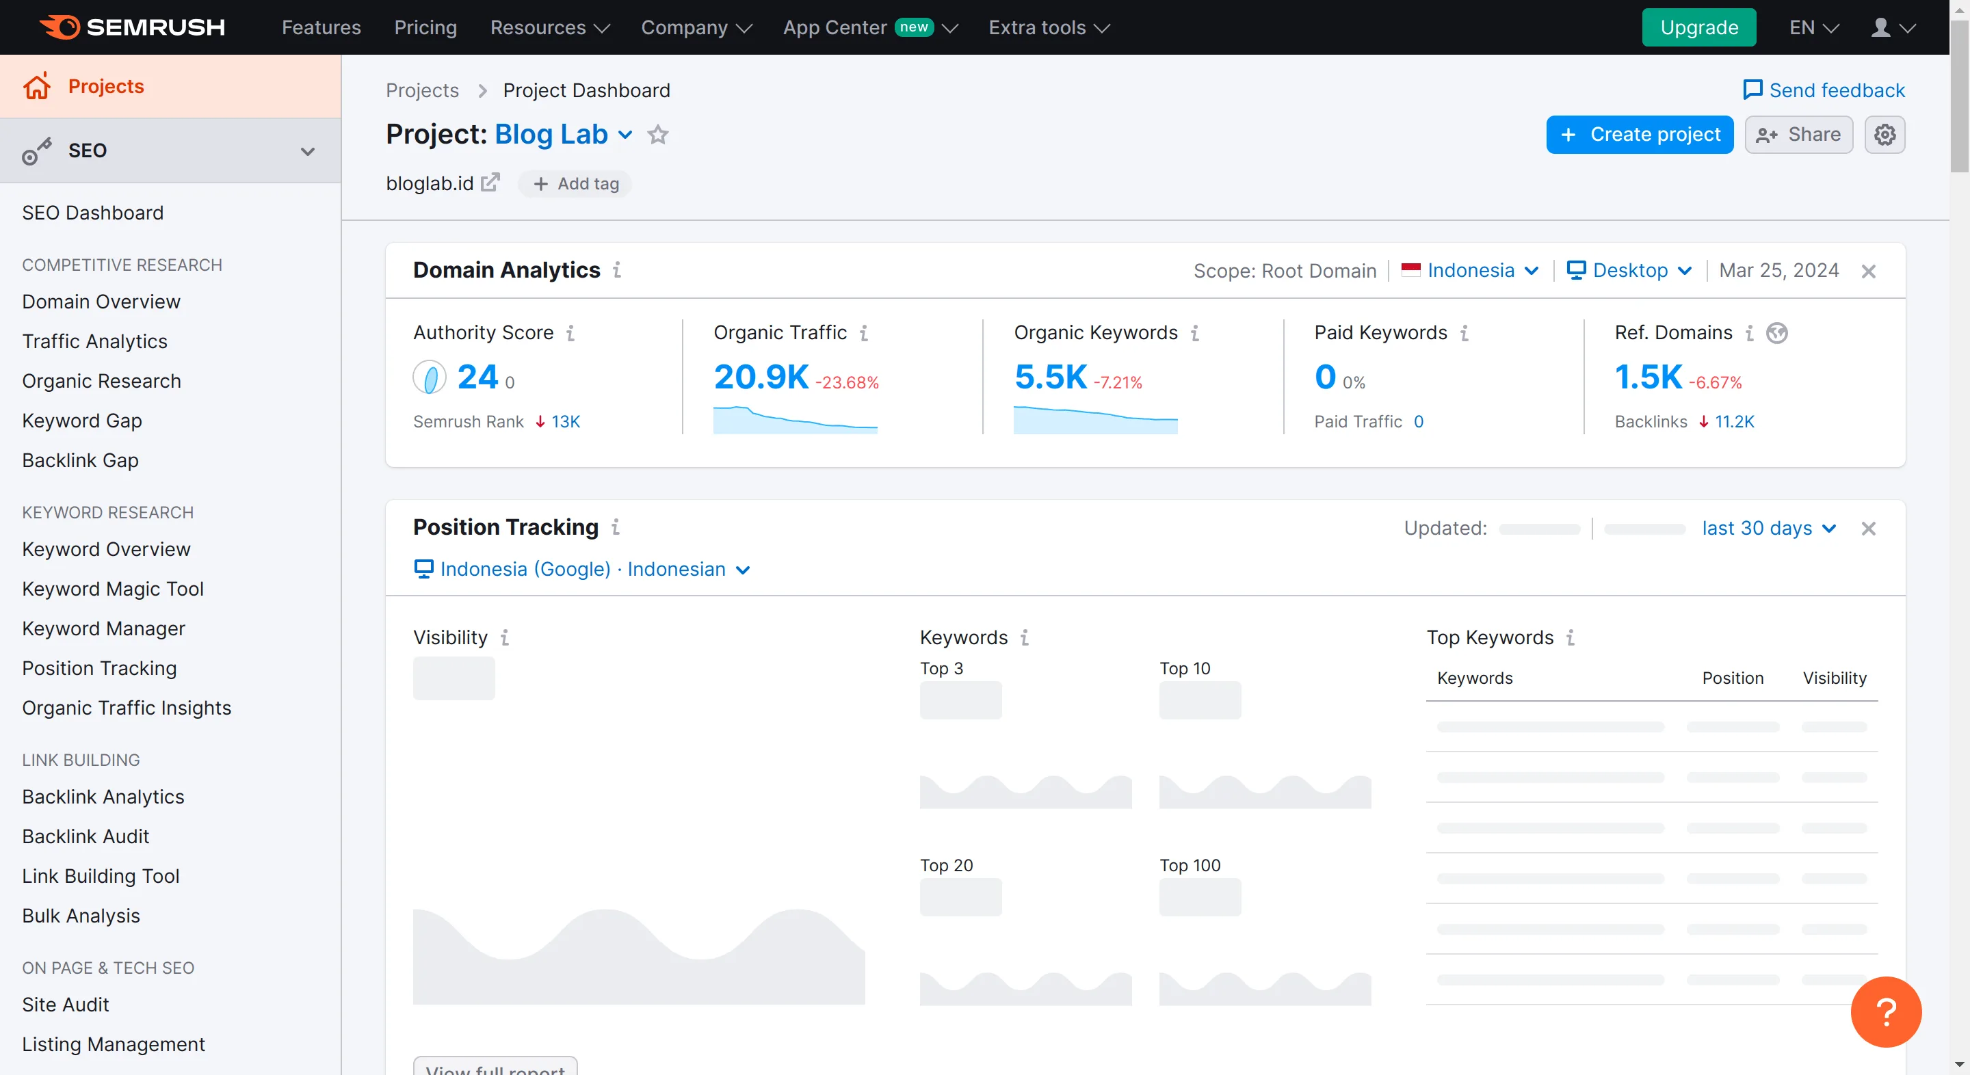Open the user account icon menu

[x=1892, y=27]
